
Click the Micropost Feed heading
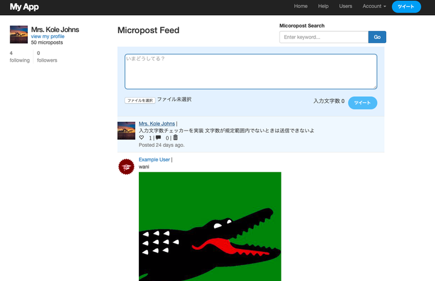click(149, 30)
